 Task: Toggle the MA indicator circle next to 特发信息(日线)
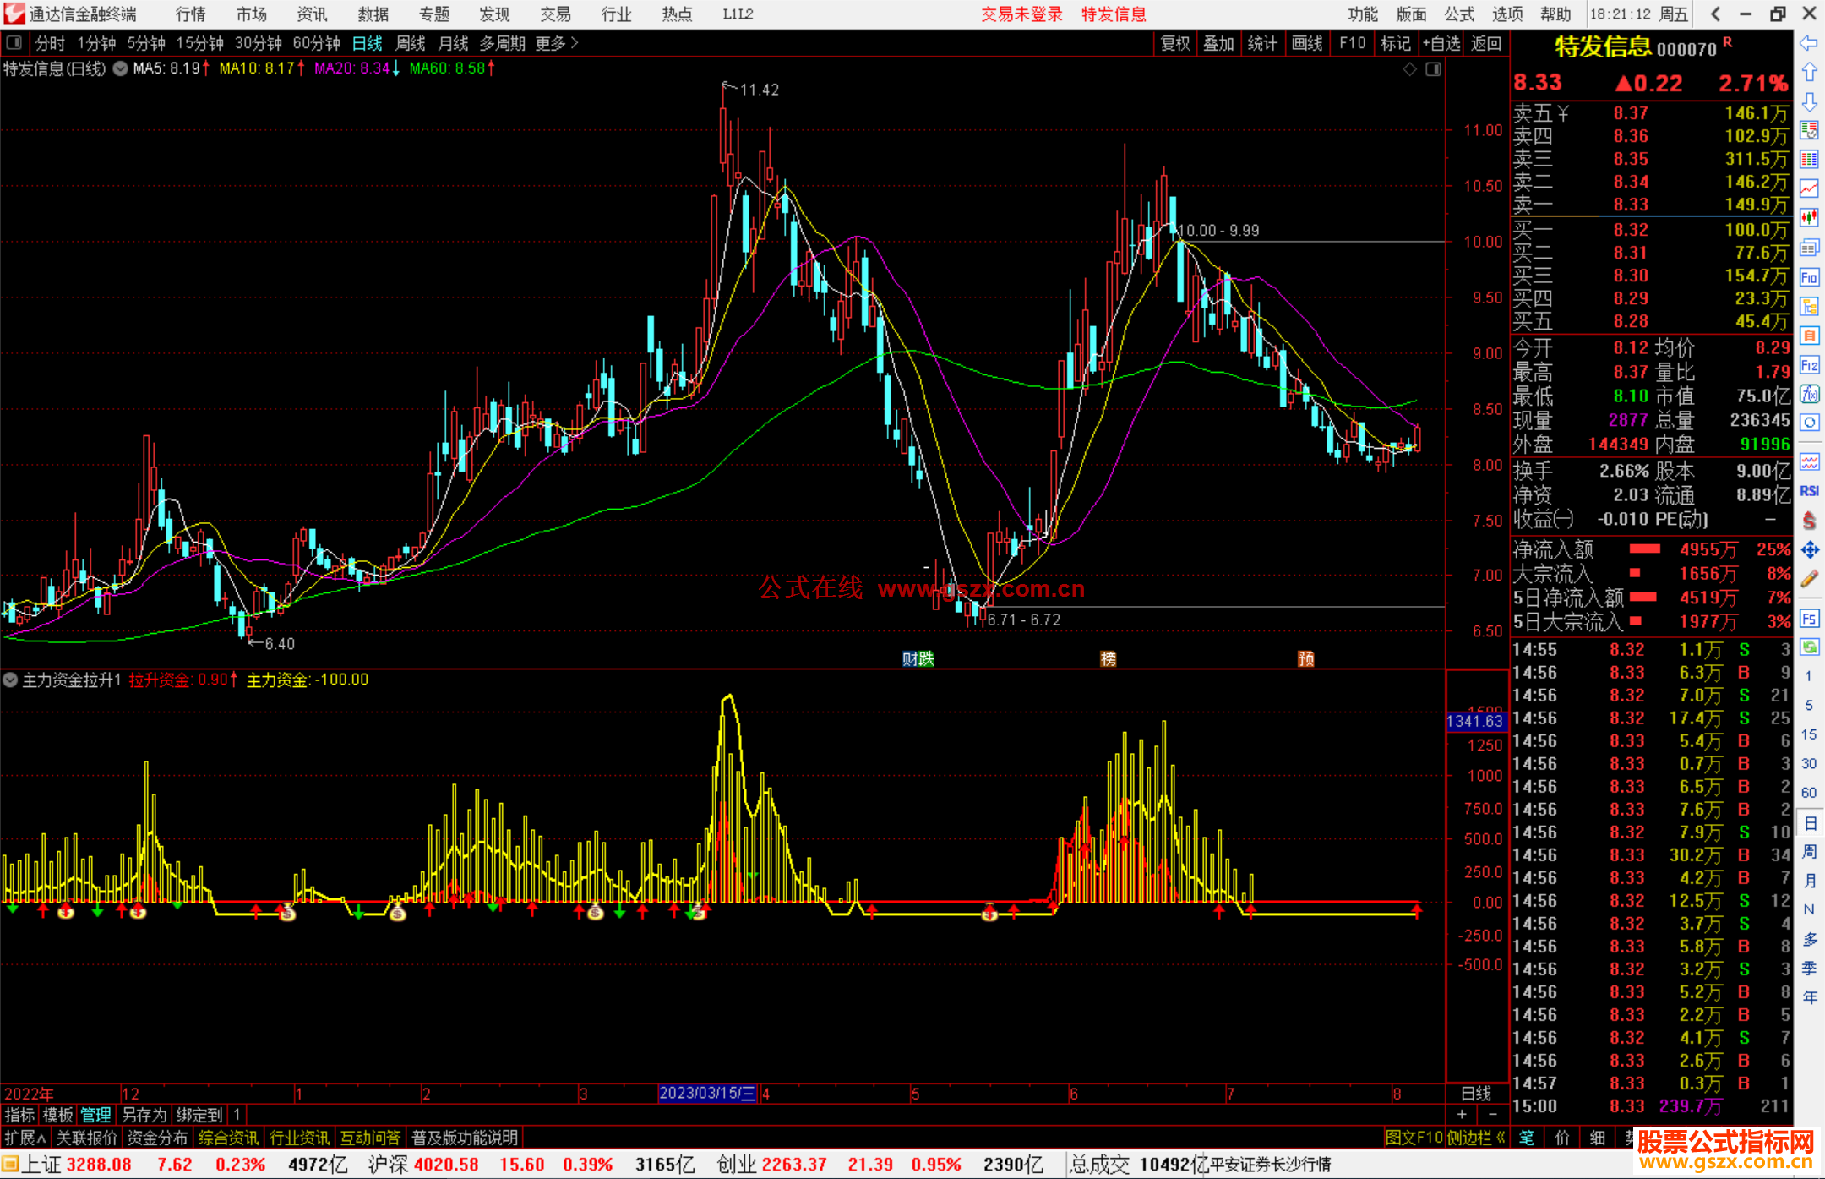tap(121, 68)
